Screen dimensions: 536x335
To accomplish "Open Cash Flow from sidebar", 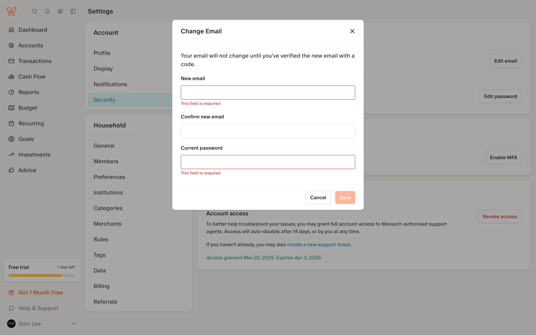I will click(32, 76).
